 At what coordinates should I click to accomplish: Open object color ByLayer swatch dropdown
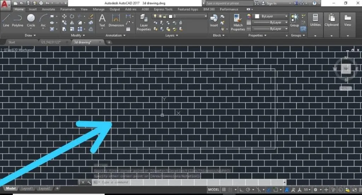(270, 16)
